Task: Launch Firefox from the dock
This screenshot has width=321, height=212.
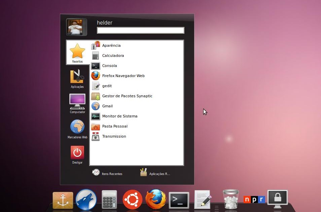Action: [x=155, y=199]
